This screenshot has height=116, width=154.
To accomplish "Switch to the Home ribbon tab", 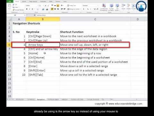I will (17, 2).
